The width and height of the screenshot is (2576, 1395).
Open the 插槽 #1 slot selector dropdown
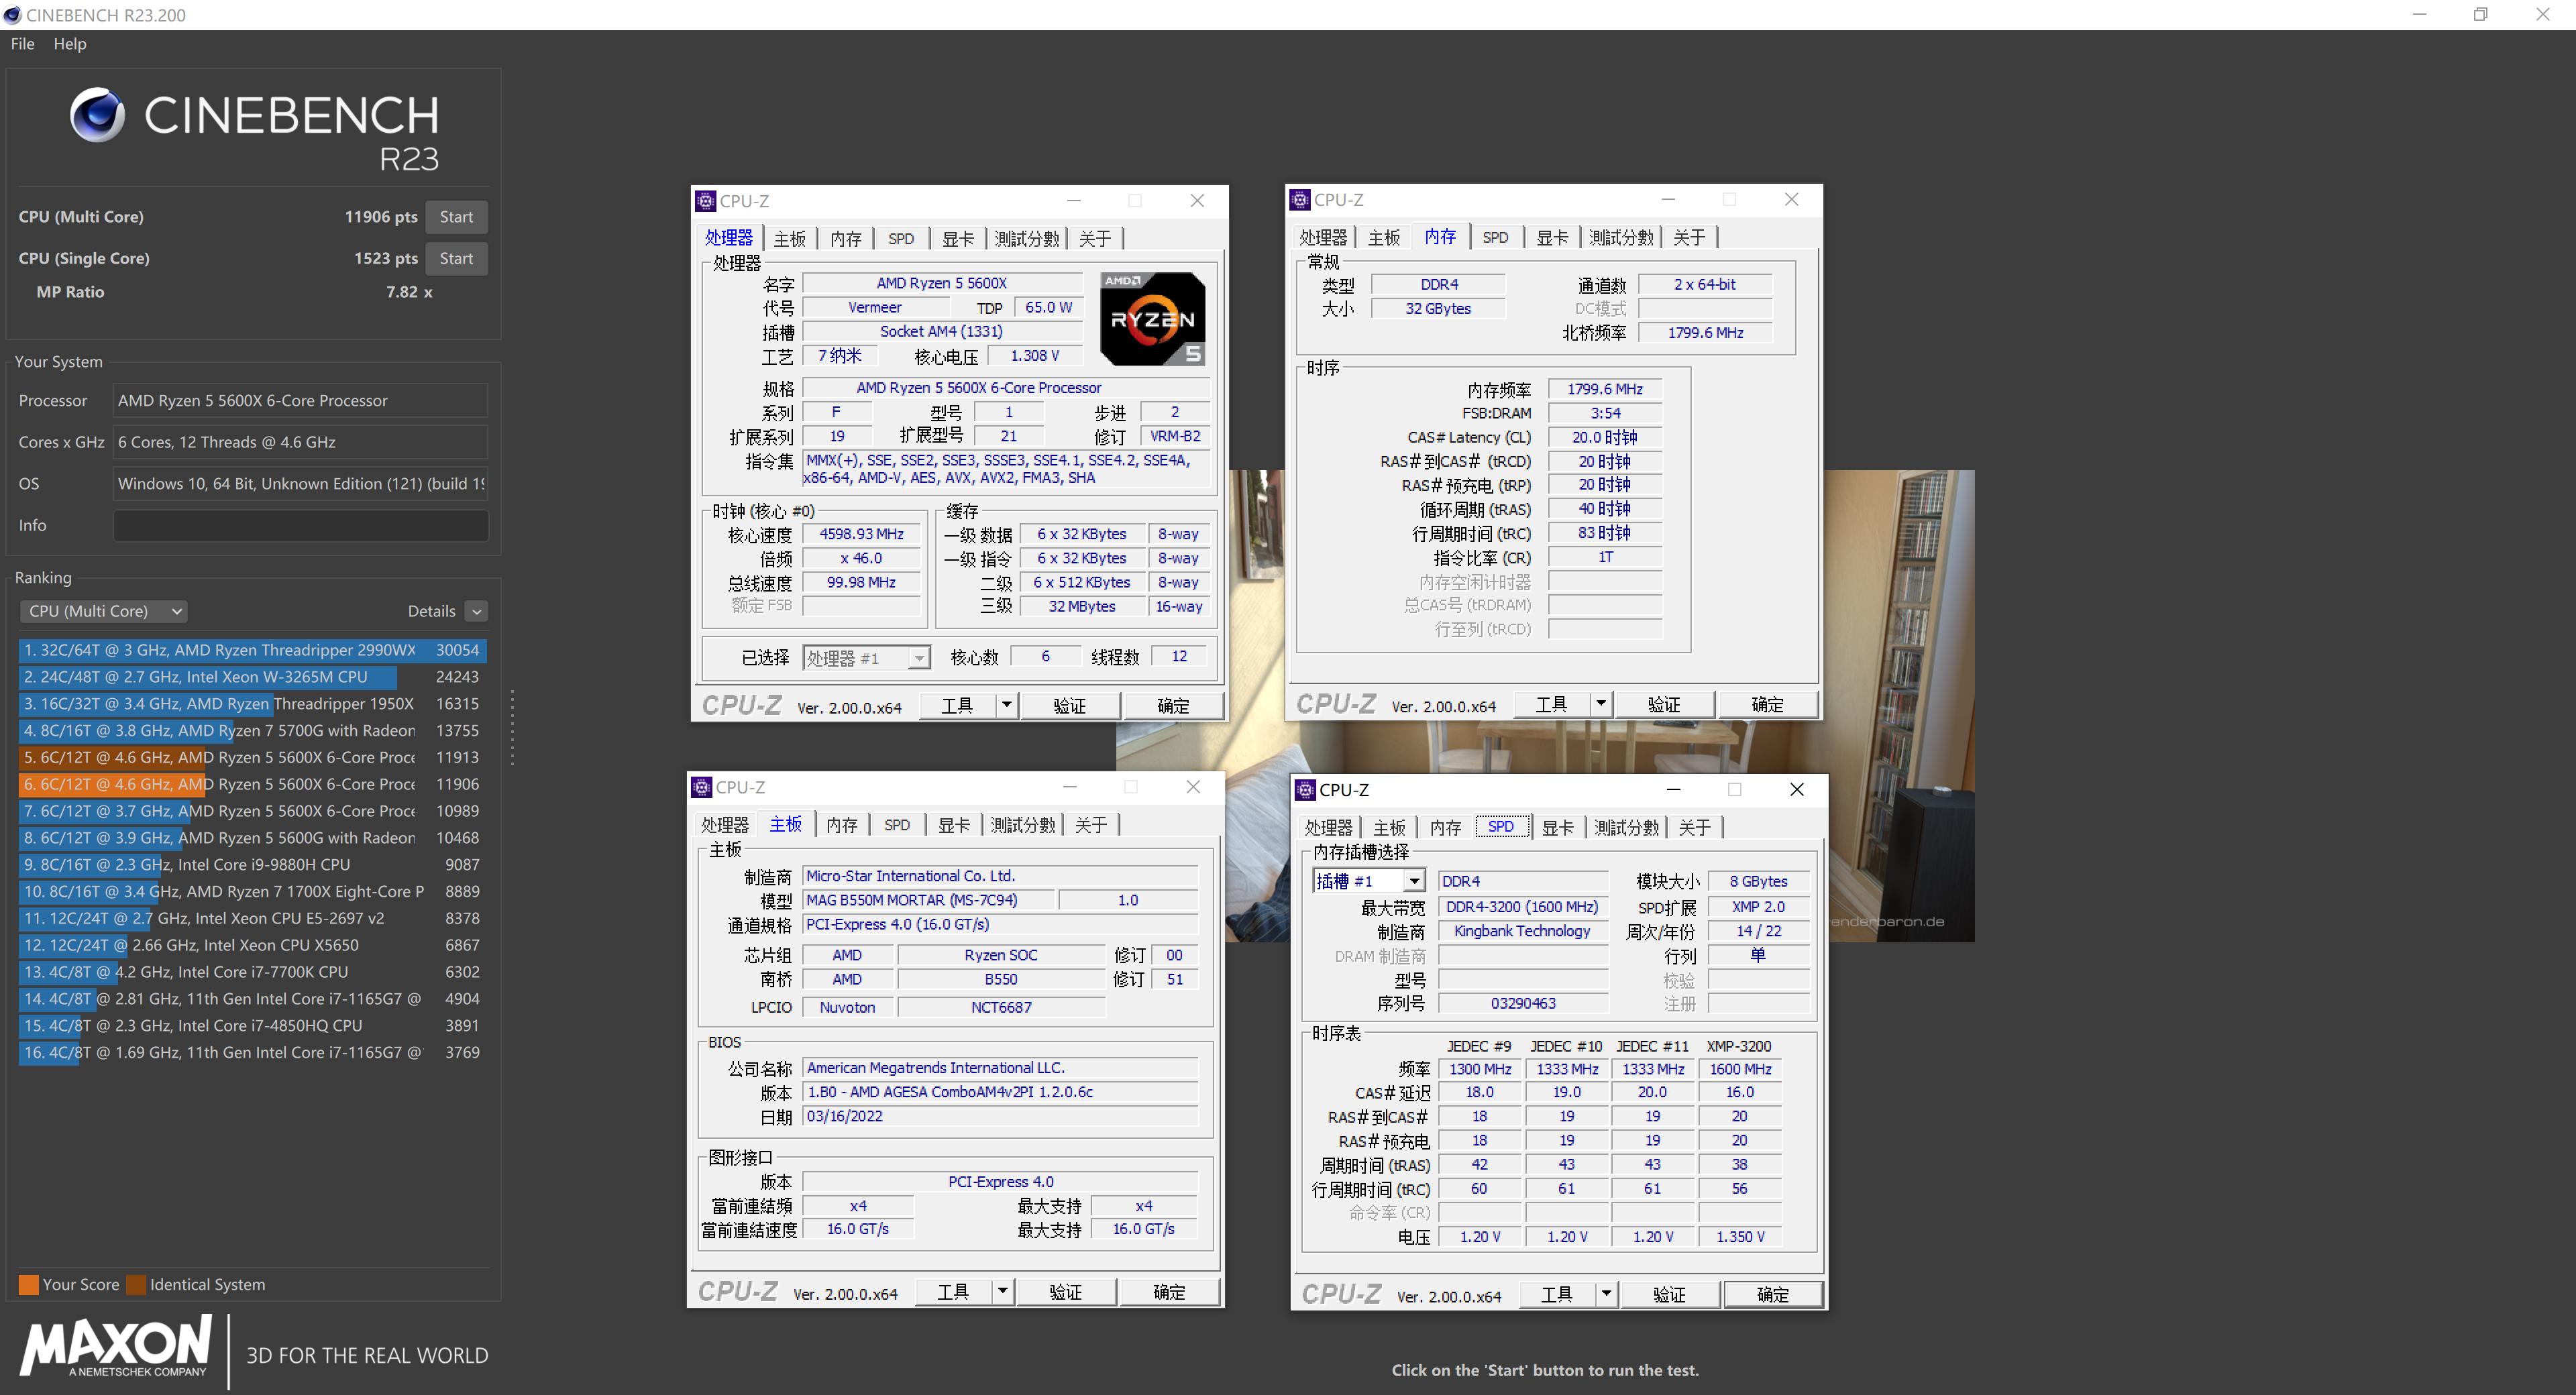(x=1413, y=881)
